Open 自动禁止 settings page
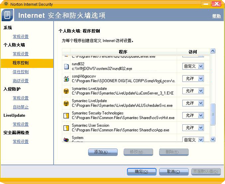Viewport: 225px width, 184px height. pos(21,107)
